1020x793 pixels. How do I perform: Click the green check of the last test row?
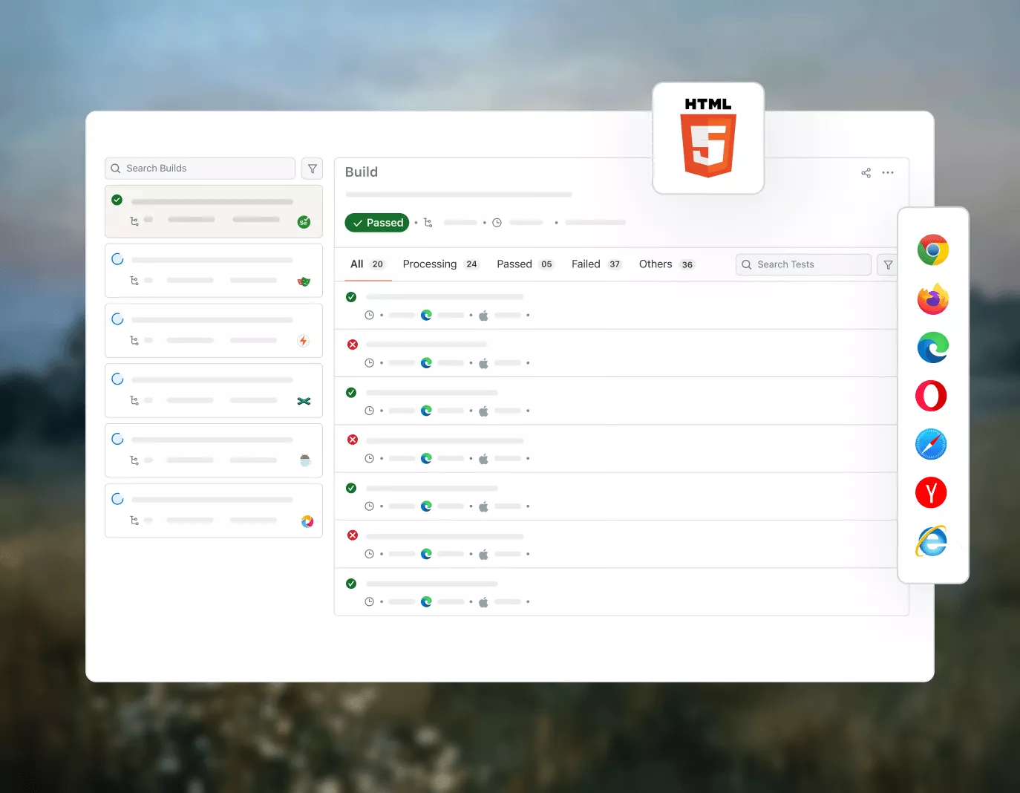351,584
